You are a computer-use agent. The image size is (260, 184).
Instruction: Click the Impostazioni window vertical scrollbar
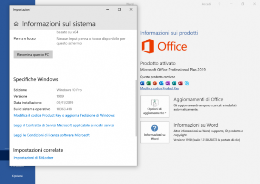click(x=136, y=108)
